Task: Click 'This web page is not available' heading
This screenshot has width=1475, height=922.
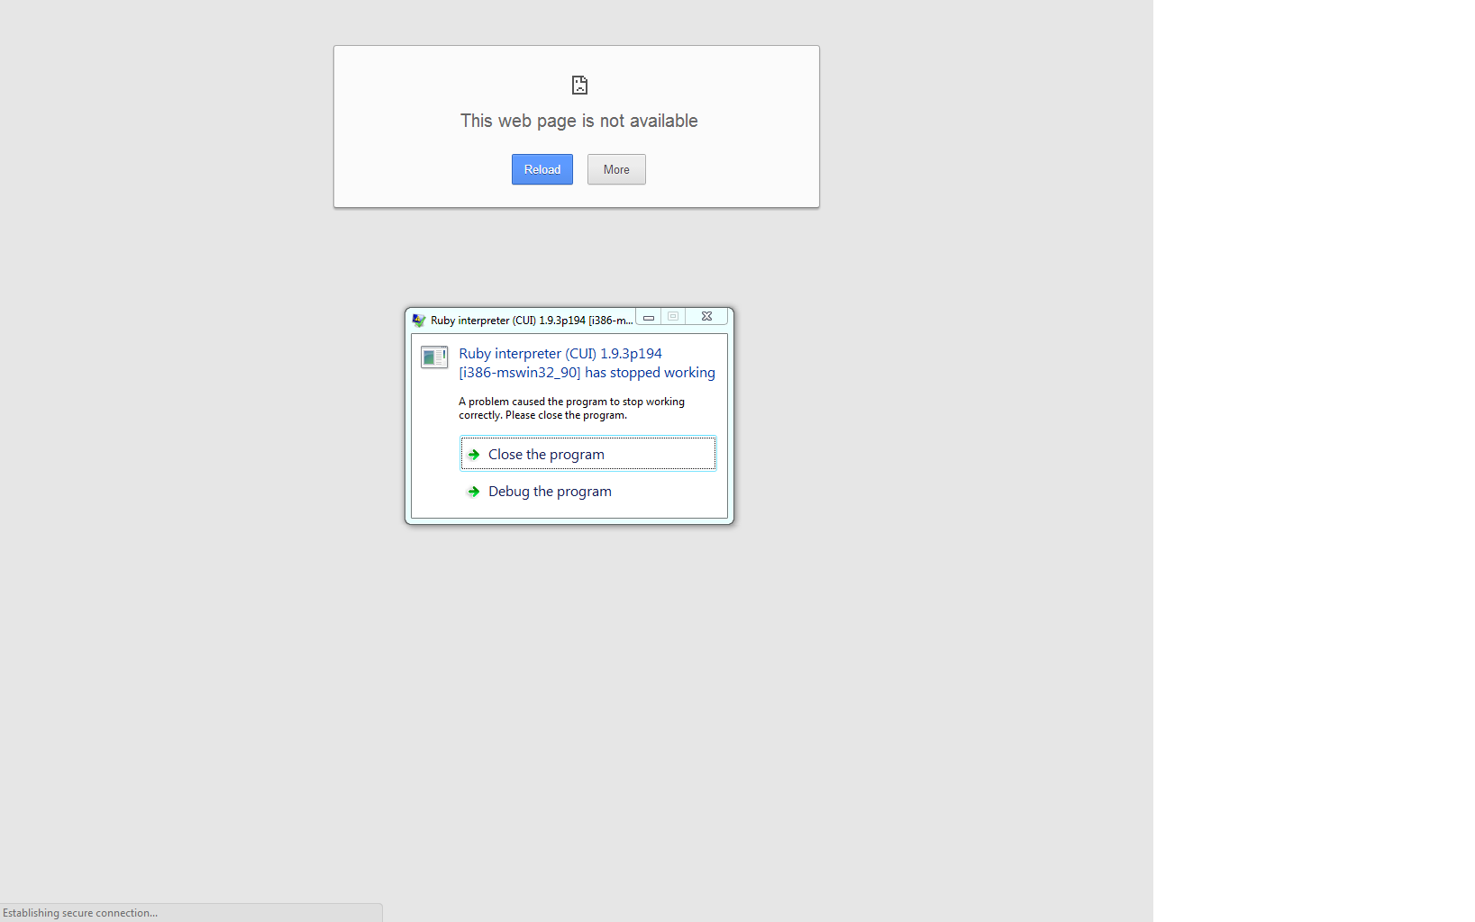Action: 578,121
